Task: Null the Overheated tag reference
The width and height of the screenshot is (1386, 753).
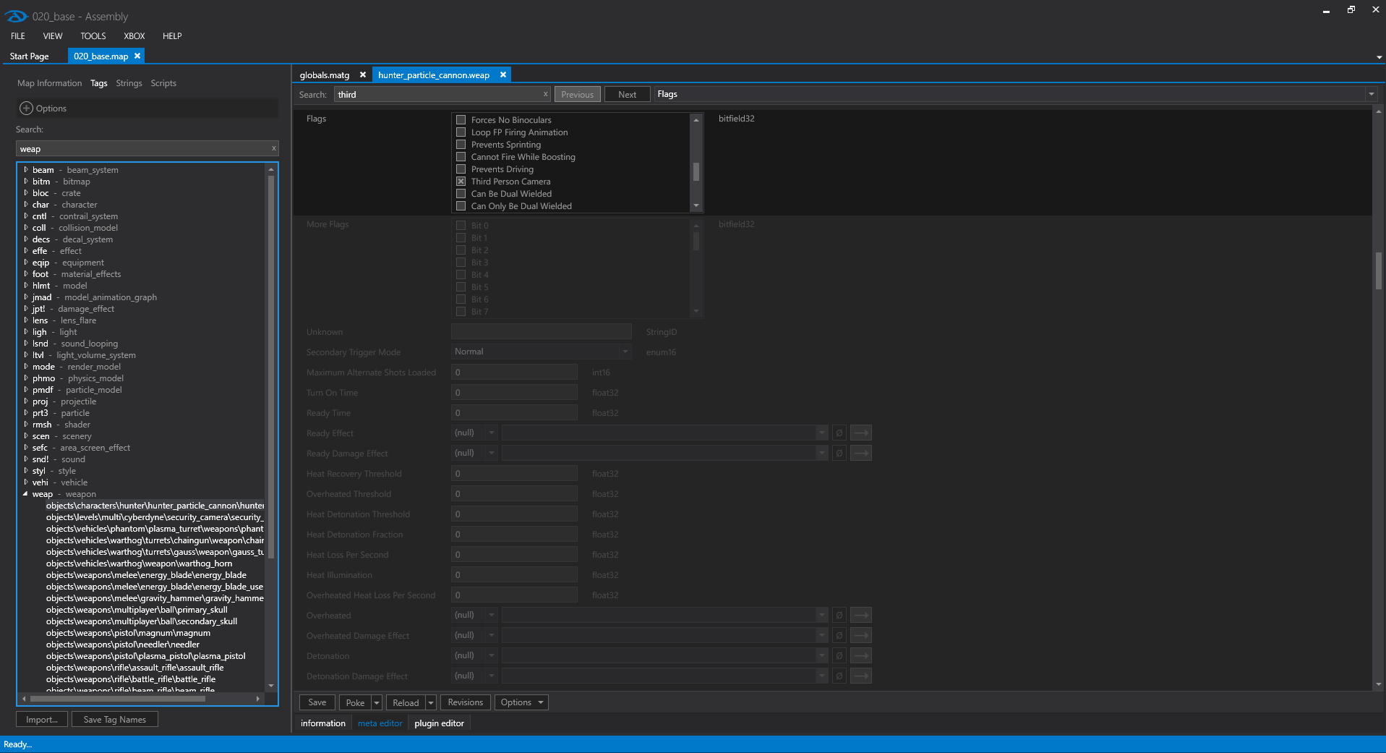Action: (839, 615)
